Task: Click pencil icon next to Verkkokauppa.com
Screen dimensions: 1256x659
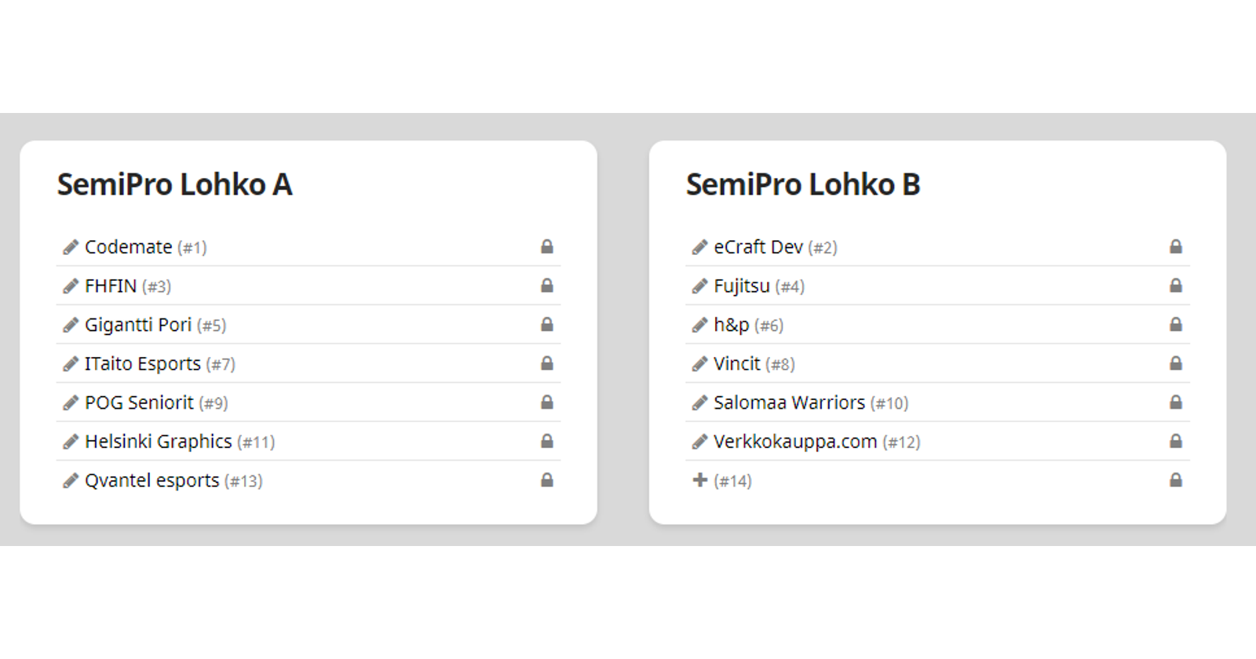Action: point(699,442)
